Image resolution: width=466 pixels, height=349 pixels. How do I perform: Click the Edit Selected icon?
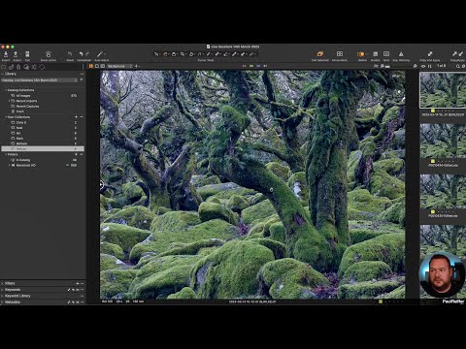(x=320, y=54)
